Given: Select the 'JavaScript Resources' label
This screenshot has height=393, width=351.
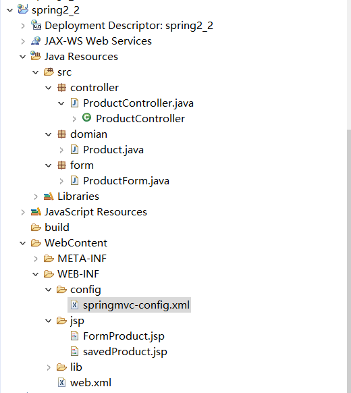Looking at the screenshot, I should 96,212.
